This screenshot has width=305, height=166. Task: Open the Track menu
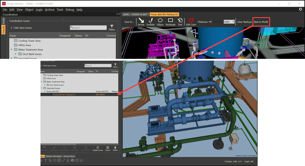[x=60, y=10]
